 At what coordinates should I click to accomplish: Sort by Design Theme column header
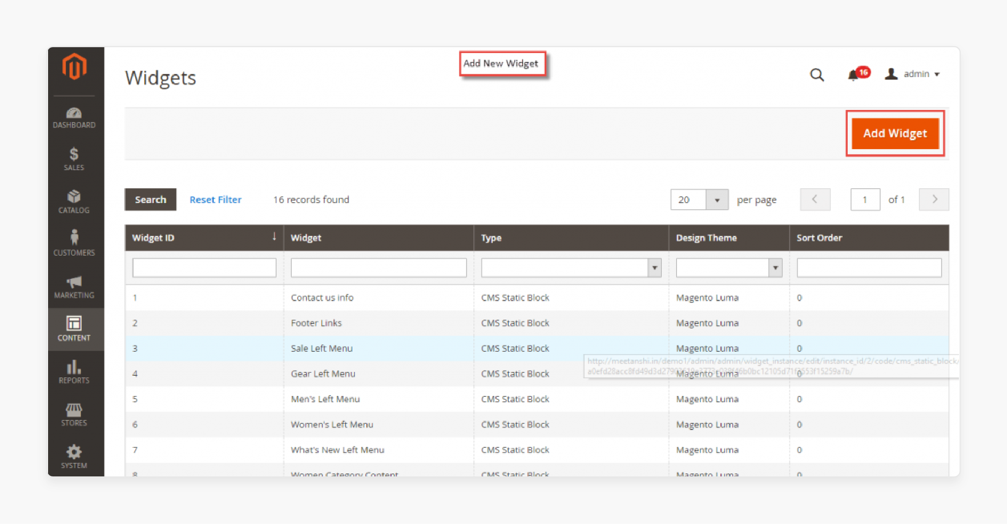[729, 238]
